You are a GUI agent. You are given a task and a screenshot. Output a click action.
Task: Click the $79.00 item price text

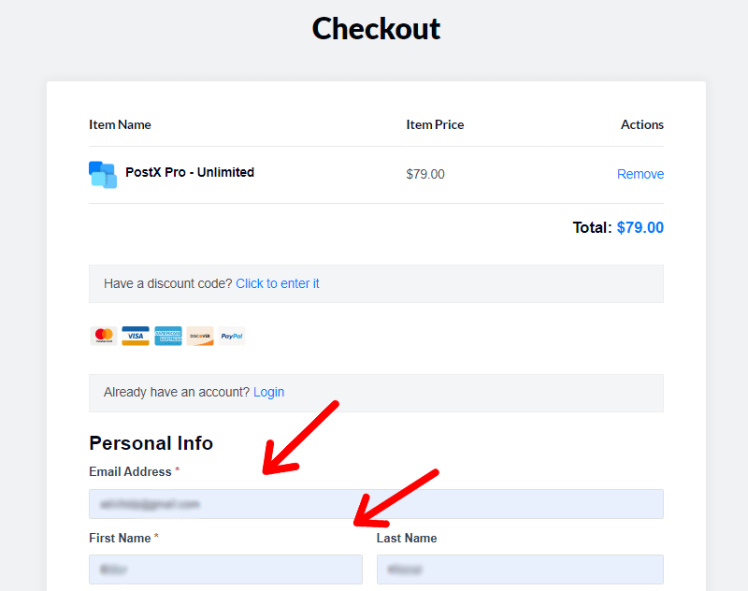425,174
